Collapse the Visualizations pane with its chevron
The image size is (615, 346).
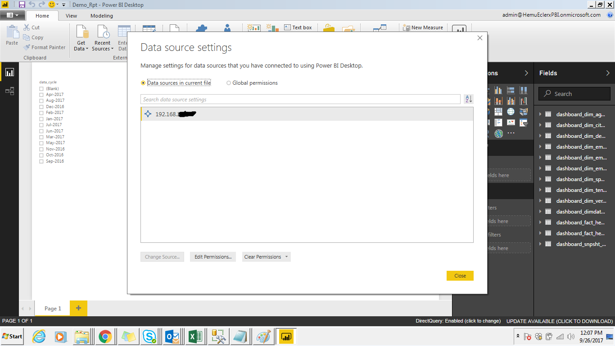[526, 73]
